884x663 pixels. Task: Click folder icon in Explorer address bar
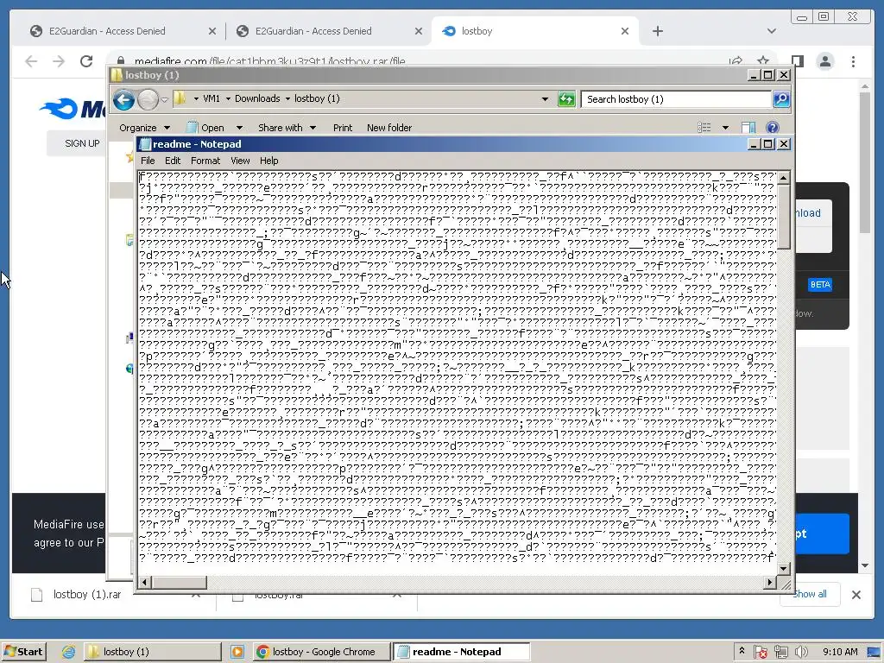(180, 98)
